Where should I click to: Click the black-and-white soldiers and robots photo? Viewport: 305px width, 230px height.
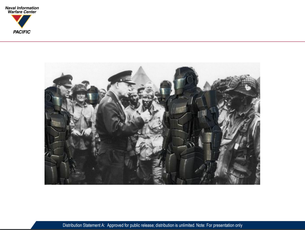click(x=152, y=124)
